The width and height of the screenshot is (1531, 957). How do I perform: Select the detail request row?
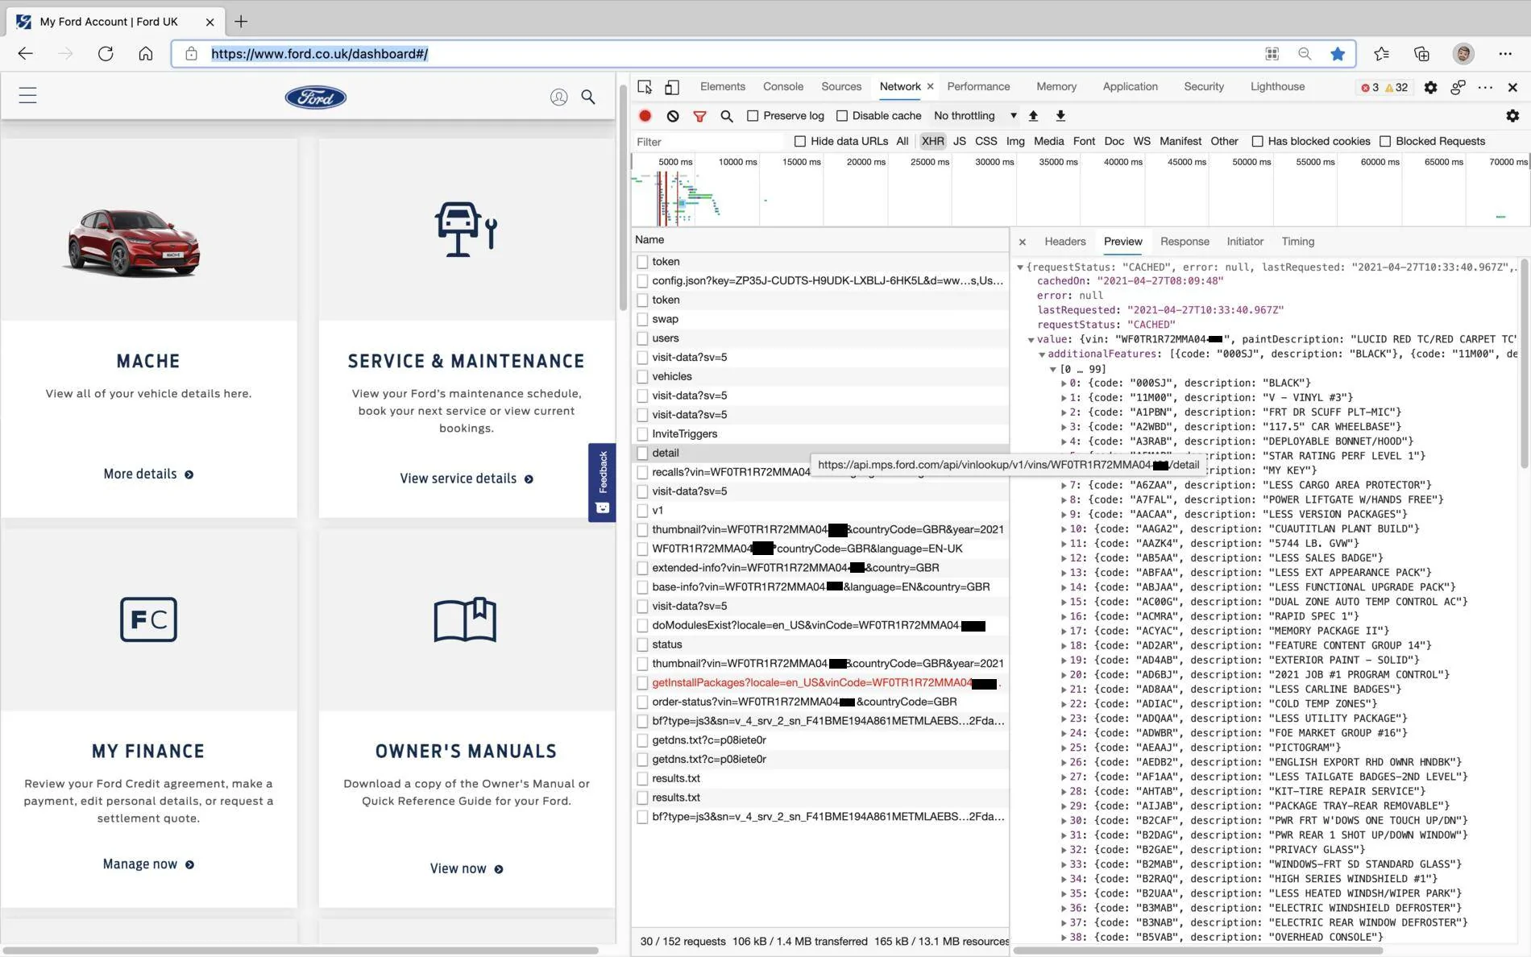point(819,454)
